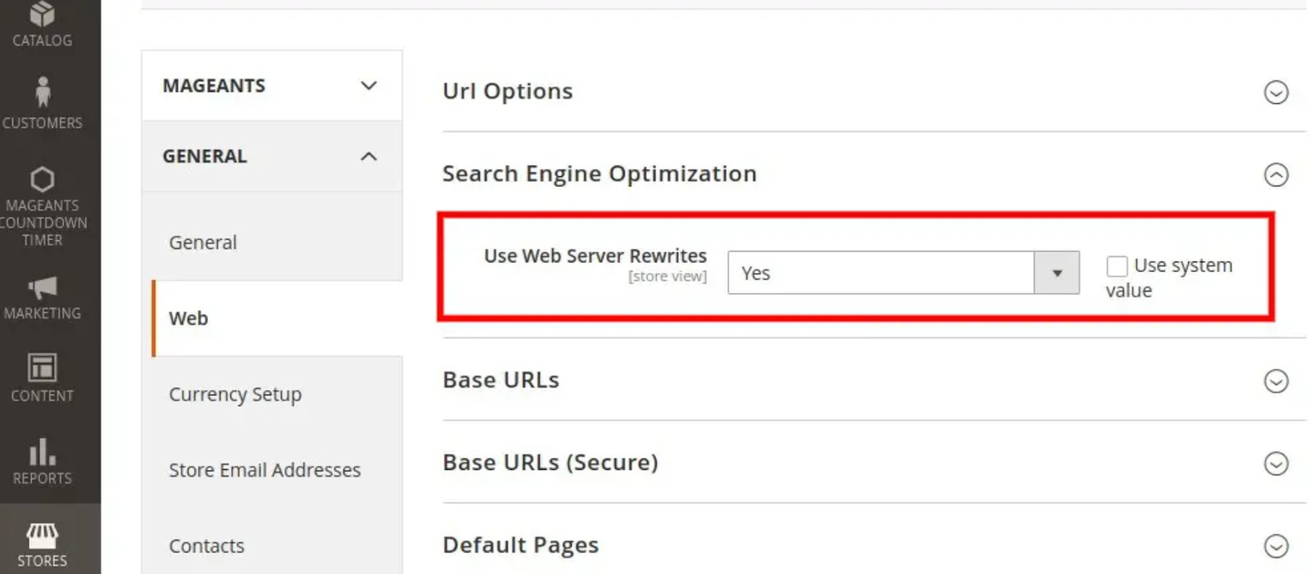Collapse the GENERAL config group

coord(271,157)
